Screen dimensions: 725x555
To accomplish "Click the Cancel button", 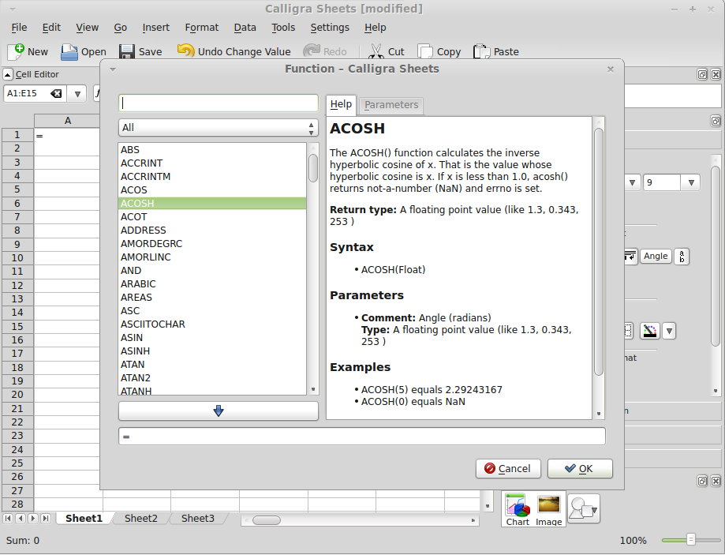I will click(x=508, y=468).
